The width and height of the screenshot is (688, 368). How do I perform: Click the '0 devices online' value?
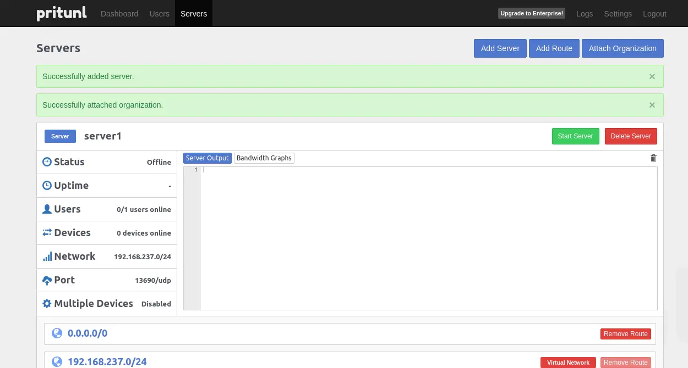144,233
